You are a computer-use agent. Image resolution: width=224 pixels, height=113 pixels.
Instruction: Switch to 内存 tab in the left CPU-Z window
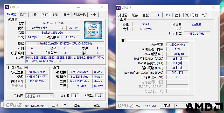pyautogui.click(x=45, y=15)
